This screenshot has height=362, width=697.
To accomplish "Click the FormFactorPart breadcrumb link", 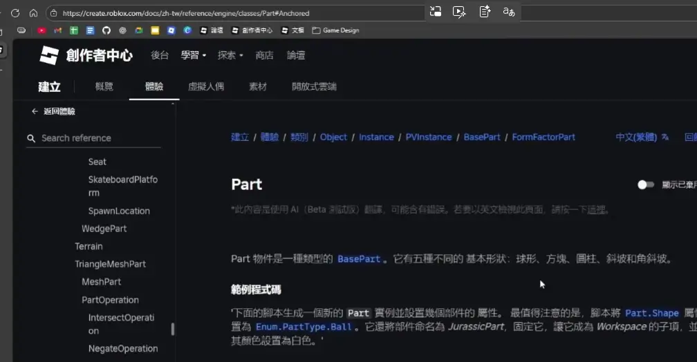I will coord(543,137).
